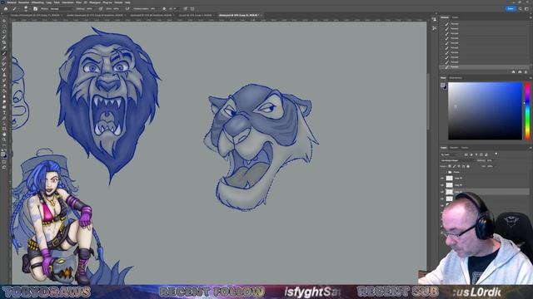The width and height of the screenshot is (533, 299).
Task: Click the layer opacity value
Action: pyautogui.click(x=490, y=160)
